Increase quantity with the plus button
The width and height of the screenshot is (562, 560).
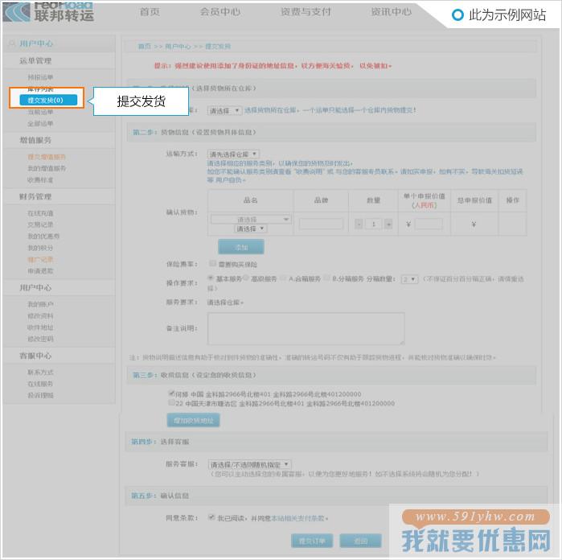tap(388, 224)
